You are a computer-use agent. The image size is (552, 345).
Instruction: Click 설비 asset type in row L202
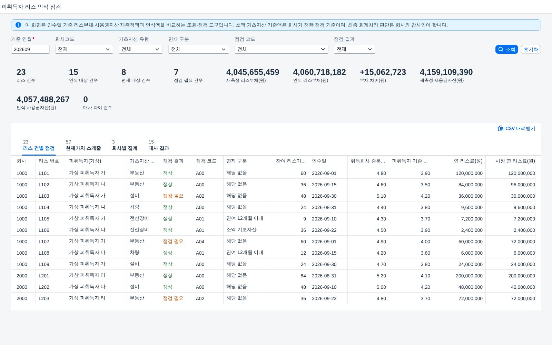[x=135, y=287]
